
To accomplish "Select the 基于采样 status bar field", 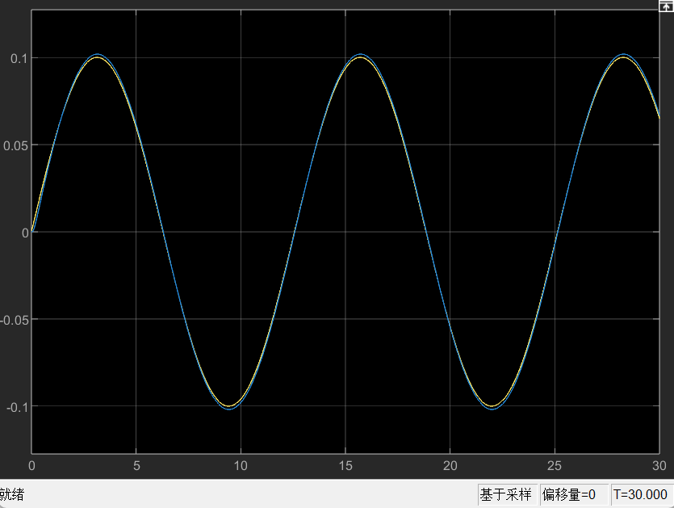I will click(x=506, y=494).
